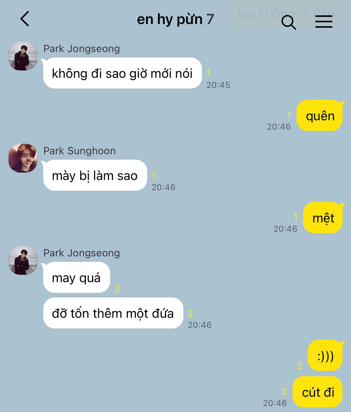351x412 pixels.
Task: Open the chat search magnifier icon
Action: 289,22
